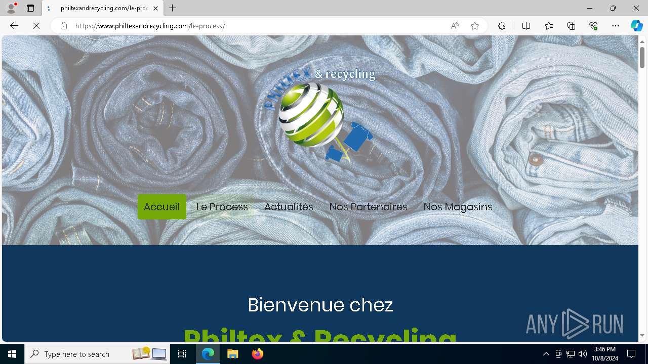Open a new tab with plus button
This screenshot has width=648, height=364.
tap(173, 8)
